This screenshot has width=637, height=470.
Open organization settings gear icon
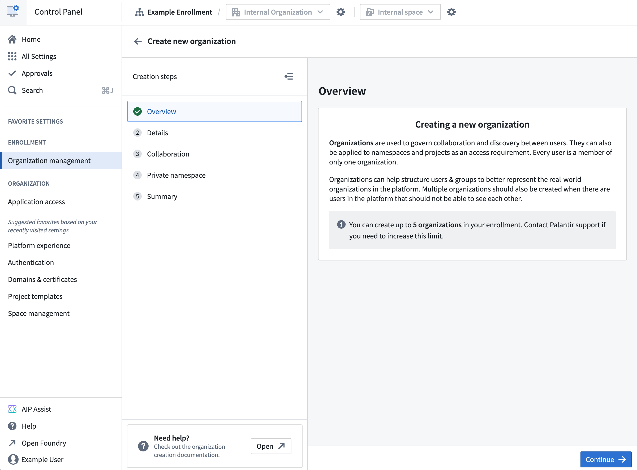coord(341,12)
